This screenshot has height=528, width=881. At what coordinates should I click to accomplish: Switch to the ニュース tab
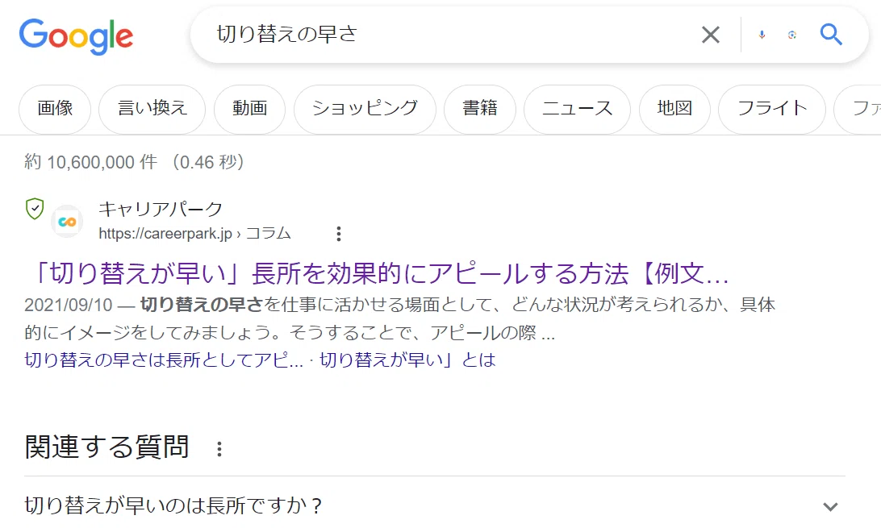(577, 109)
